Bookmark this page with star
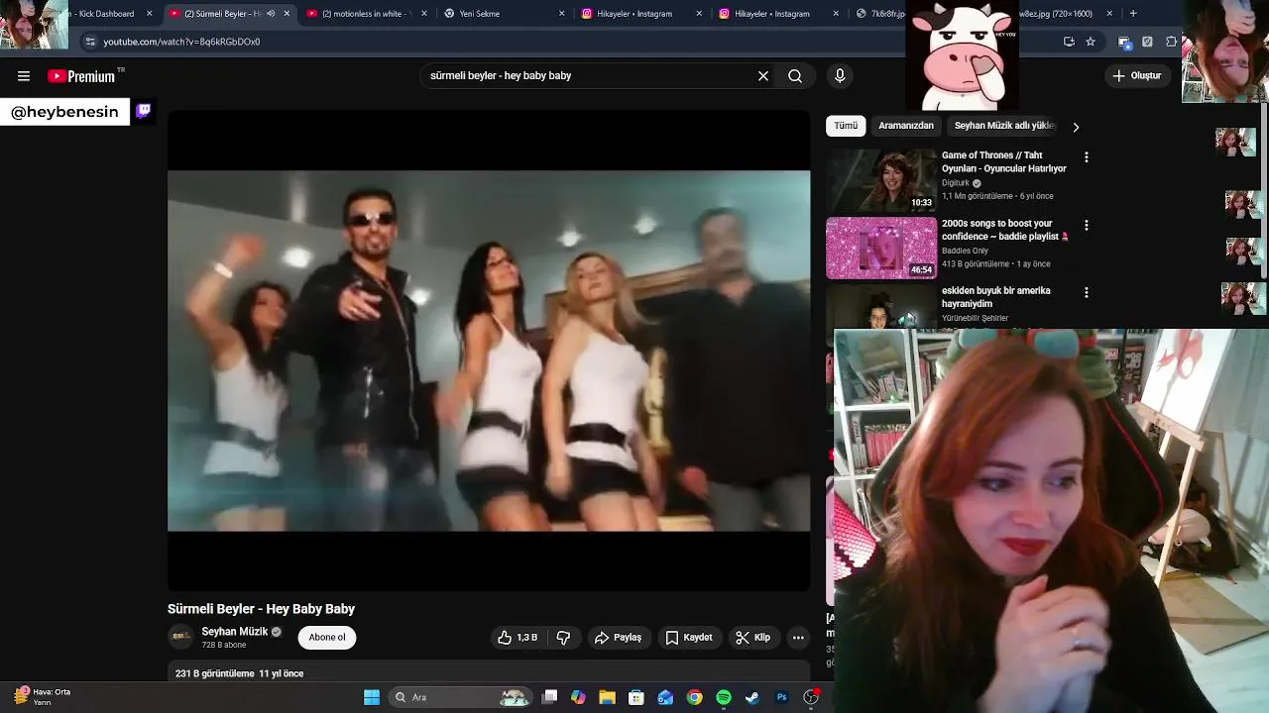1269x713 pixels. (1091, 42)
